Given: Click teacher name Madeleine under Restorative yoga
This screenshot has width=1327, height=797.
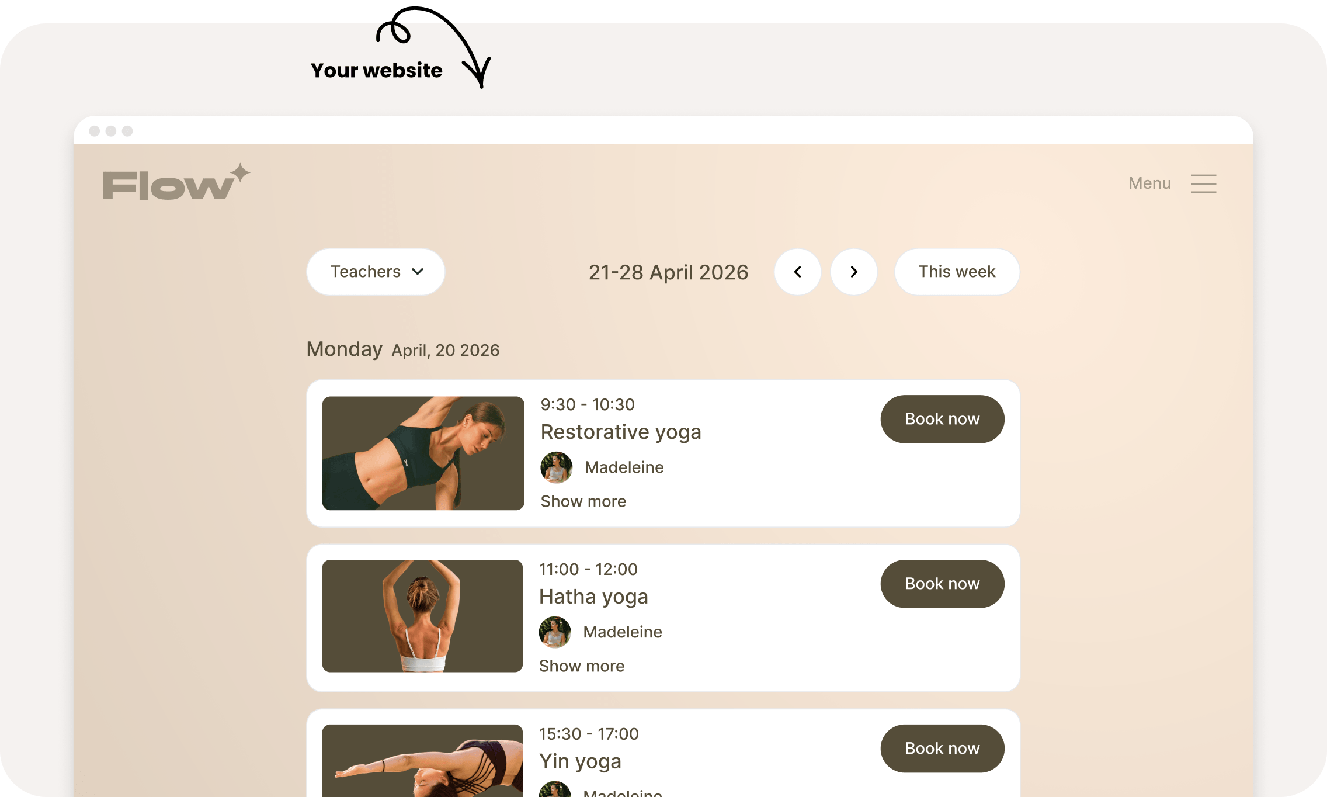Looking at the screenshot, I should (x=624, y=467).
